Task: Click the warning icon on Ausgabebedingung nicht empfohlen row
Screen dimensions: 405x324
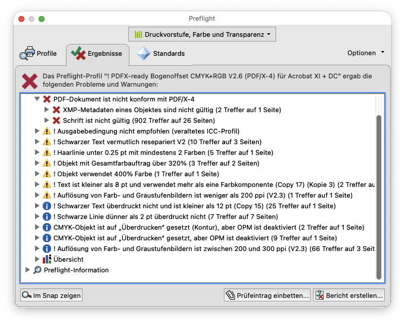Action: [47, 131]
